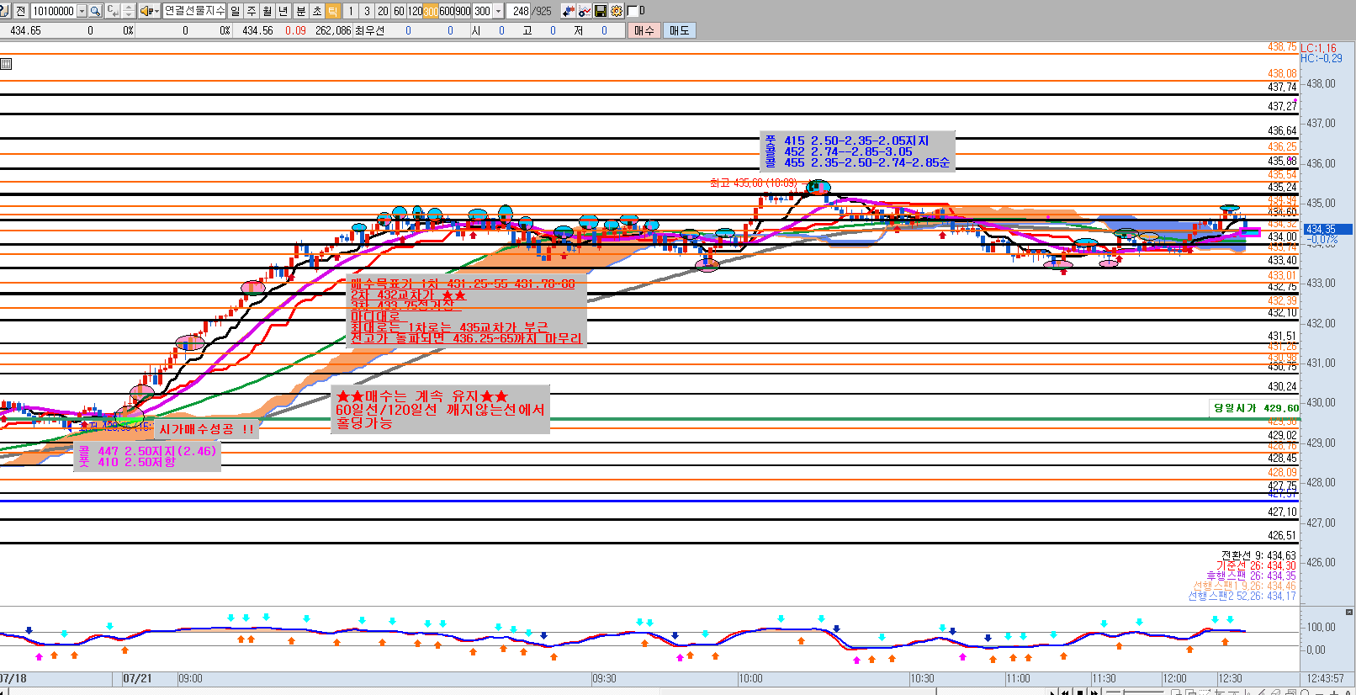Click the 선행스팬2 52,26: 434.17 legend
1356x695 pixels.
click(1242, 596)
